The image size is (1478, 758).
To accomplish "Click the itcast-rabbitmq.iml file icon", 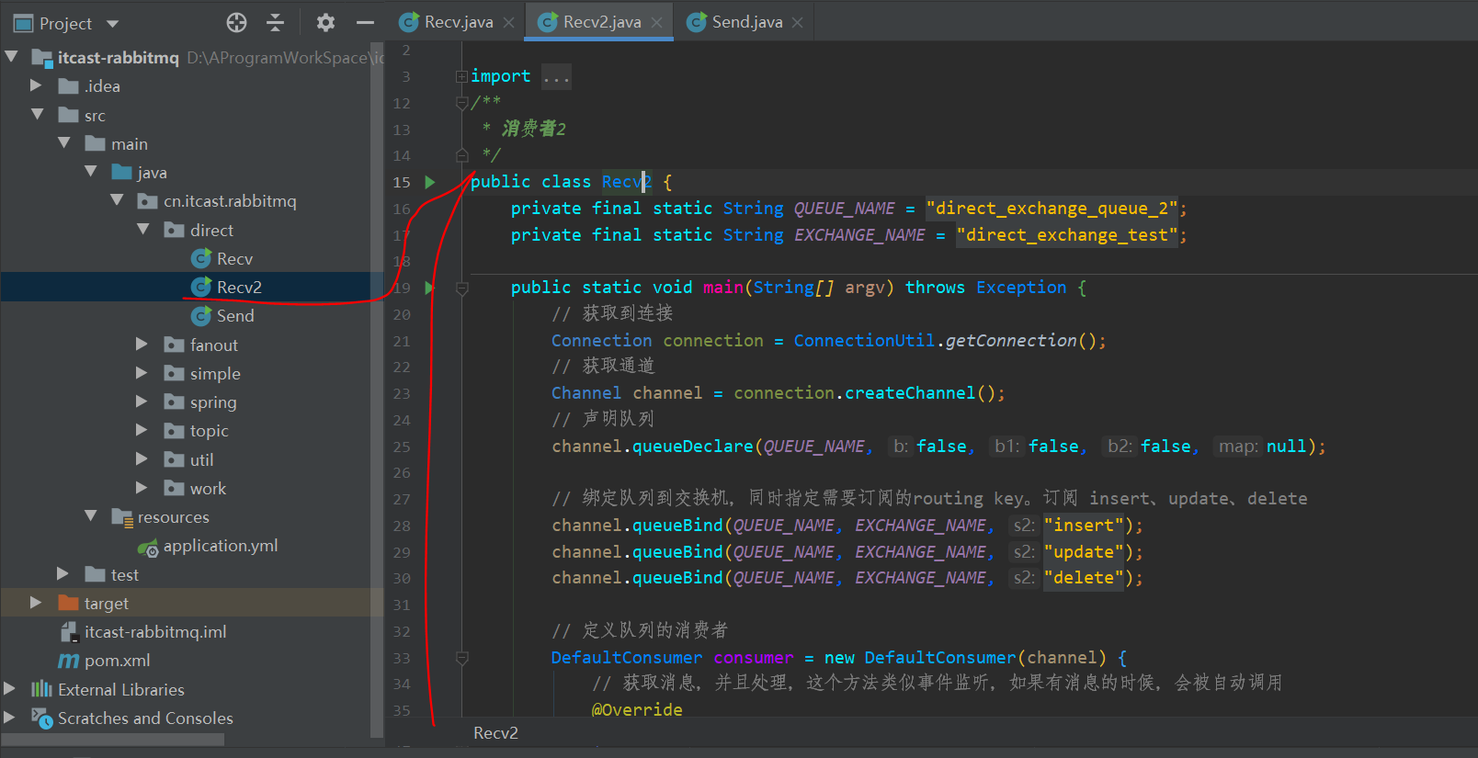I will point(69,632).
